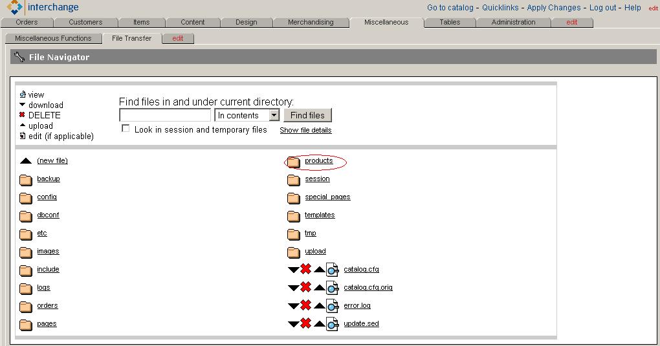Open the etc folder icon
660x346 pixels.
pos(26,235)
